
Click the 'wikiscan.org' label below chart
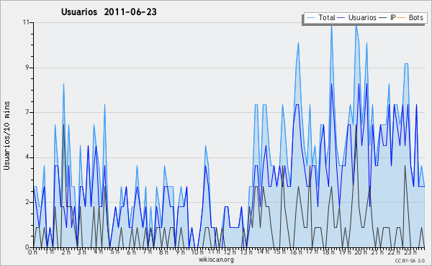point(216,260)
